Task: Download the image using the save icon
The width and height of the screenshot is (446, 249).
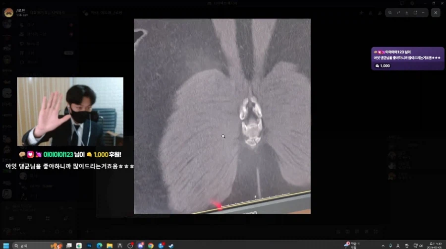Action: coord(406,12)
